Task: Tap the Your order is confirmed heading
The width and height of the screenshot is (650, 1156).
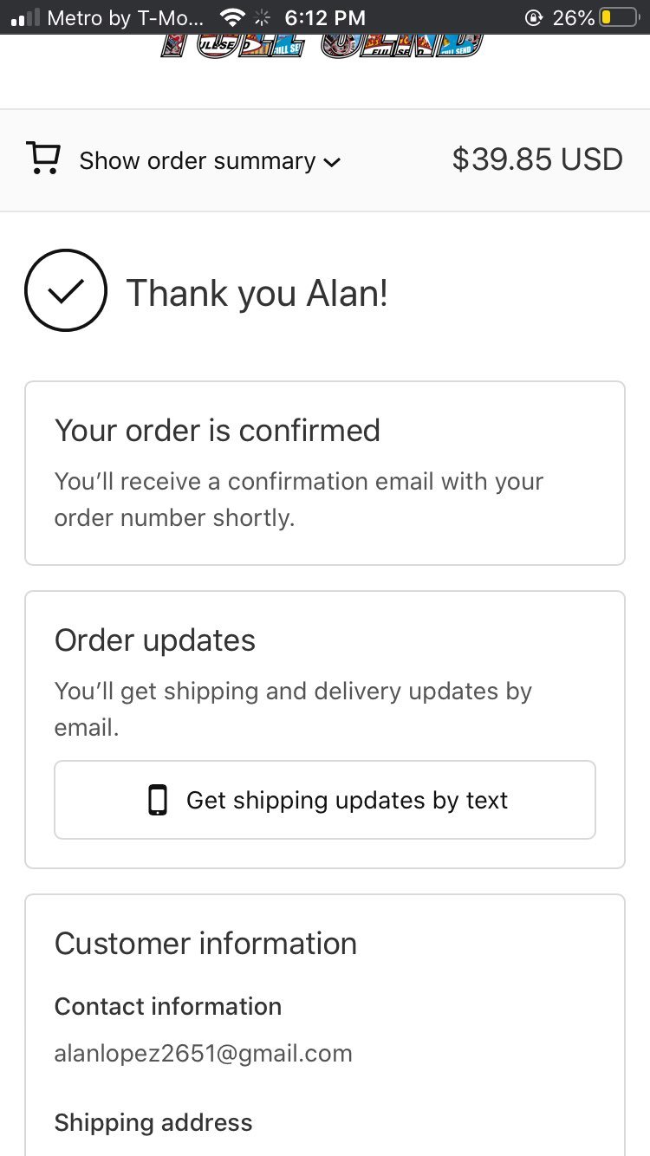Action: coord(218,430)
